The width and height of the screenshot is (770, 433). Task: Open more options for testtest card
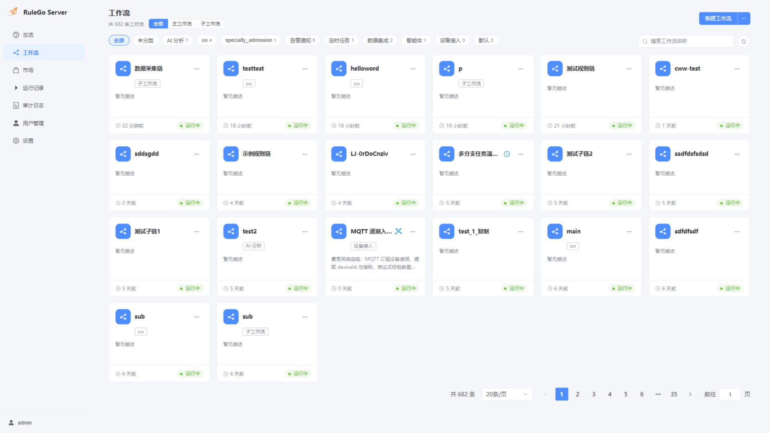click(x=305, y=69)
